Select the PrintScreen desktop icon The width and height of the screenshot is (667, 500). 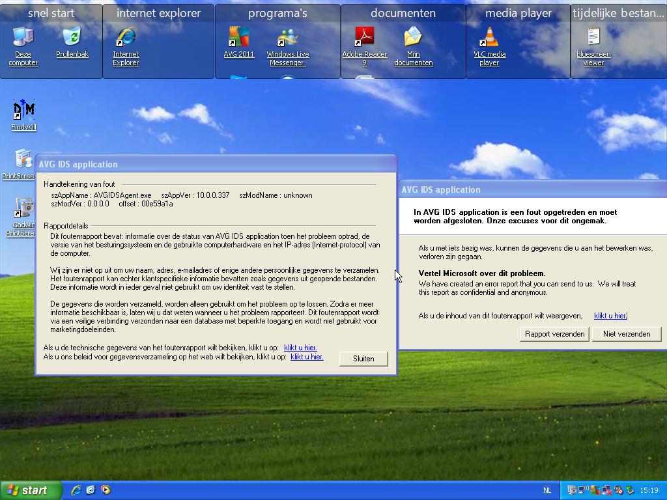[19, 165]
